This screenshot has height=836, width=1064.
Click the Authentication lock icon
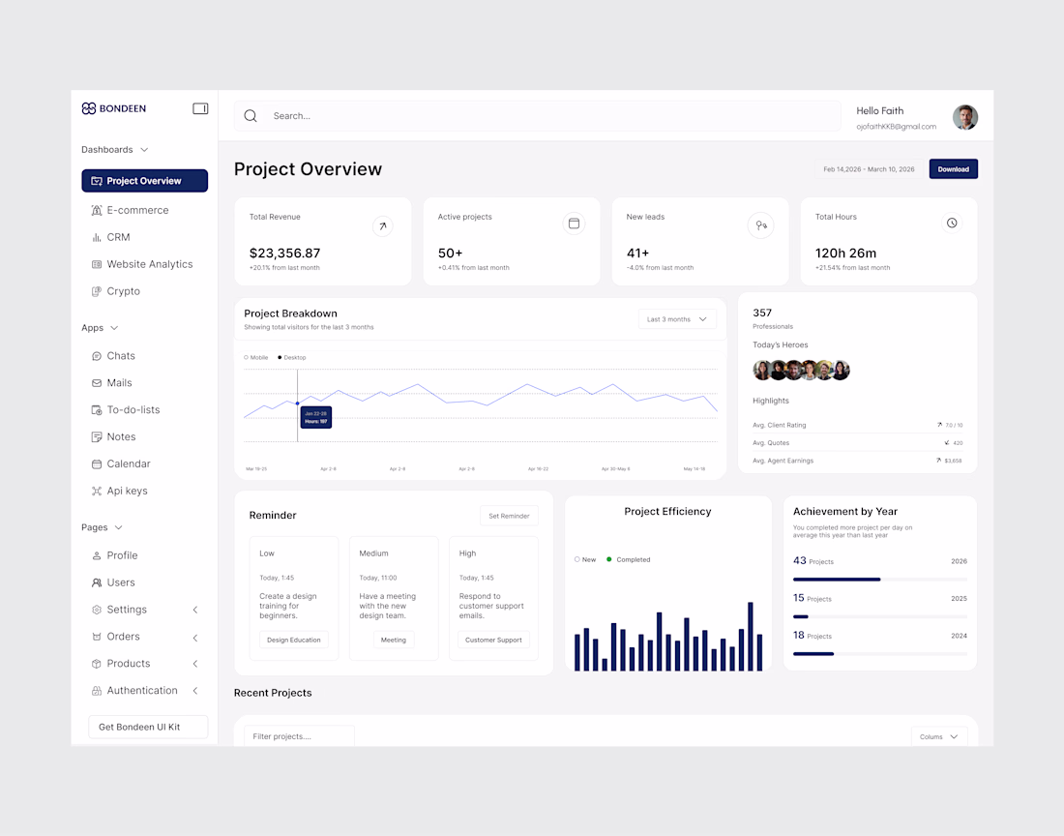tap(97, 691)
